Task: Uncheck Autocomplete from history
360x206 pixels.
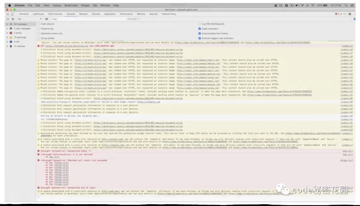Action: [x=200, y=34]
